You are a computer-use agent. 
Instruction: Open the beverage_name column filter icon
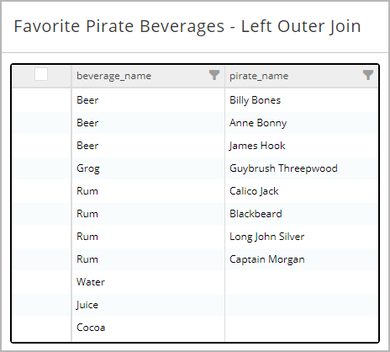[214, 75]
